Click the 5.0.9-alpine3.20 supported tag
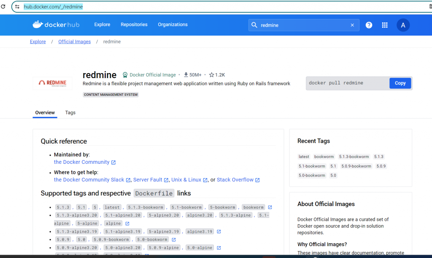 [x=77, y=248]
